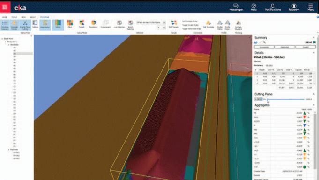Select the Residency colour mode icon
Screen dimensions: 319x180
[x=93, y=24]
